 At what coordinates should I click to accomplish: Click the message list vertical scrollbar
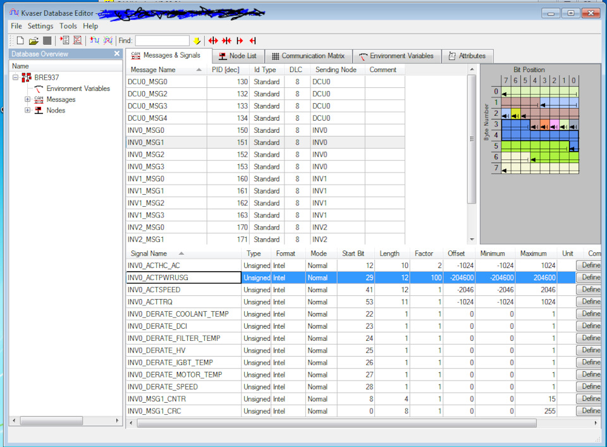pyautogui.click(x=472, y=139)
